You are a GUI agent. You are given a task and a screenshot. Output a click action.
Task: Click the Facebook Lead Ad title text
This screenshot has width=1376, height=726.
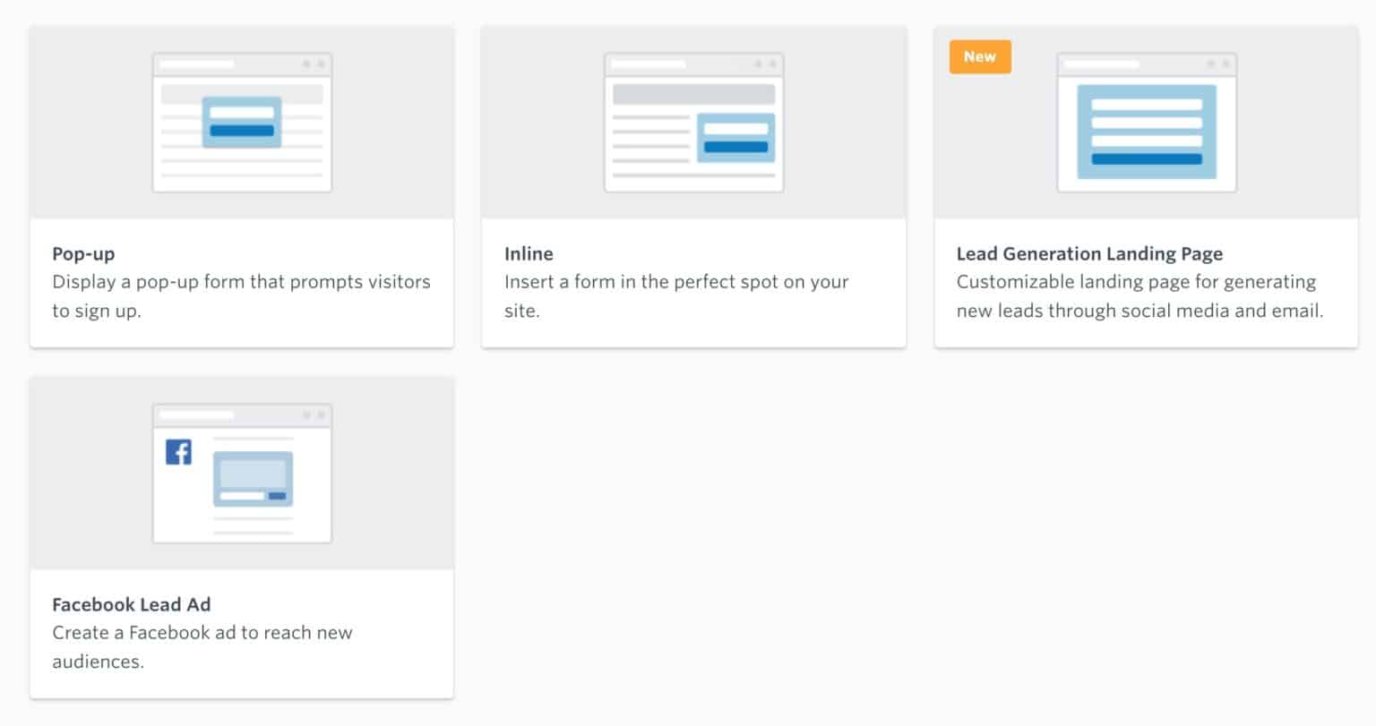[x=132, y=604]
